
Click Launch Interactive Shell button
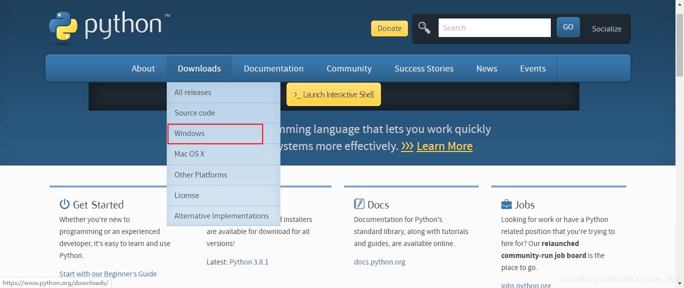click(x=333, y=94)
